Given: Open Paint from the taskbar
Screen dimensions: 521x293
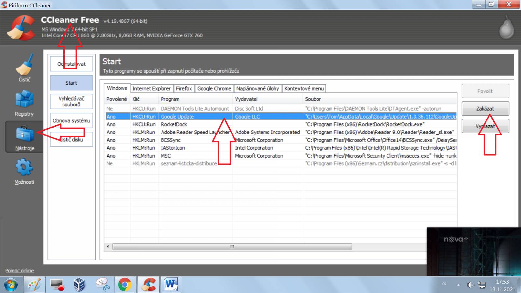Looking at the screenshot, I should [x=35, y=285].
